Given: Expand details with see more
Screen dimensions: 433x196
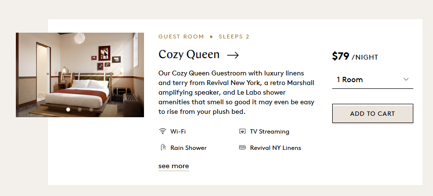Looking at the screenshot, I should pyautogui.click(x=173, y=166).
